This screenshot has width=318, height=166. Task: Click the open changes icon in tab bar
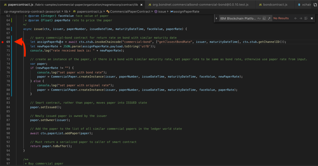pyautogui.click(x=315, y=5)
